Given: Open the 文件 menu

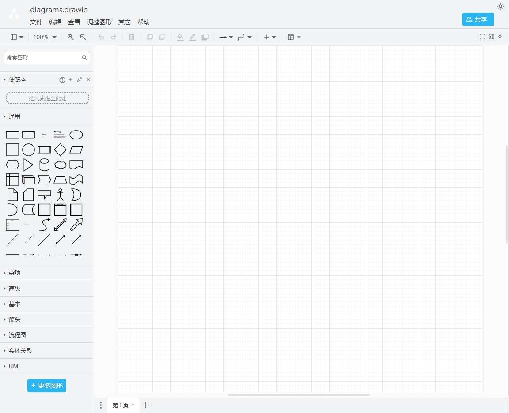Looking at the screenshot, I should tap(36, 22).
